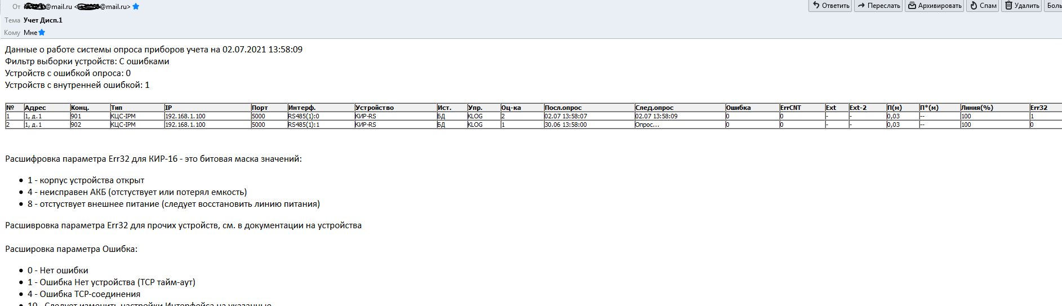This screenshot has width=1062, height=306.
Task: Click the Линия(%) column header
Action: (977, 108)
